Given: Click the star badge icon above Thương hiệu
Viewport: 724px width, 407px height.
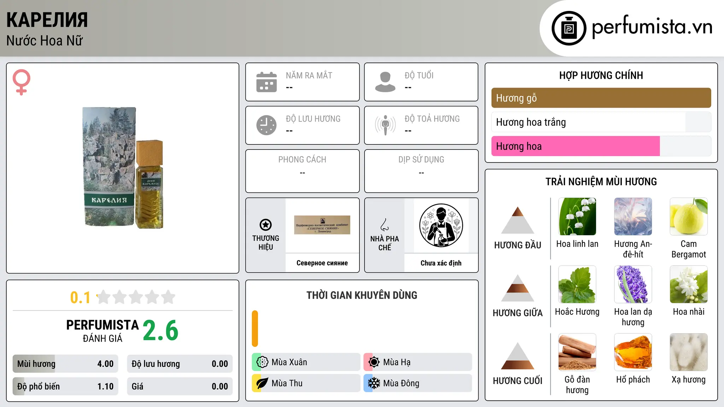Looking at the screenshot, I should [265, 224].
